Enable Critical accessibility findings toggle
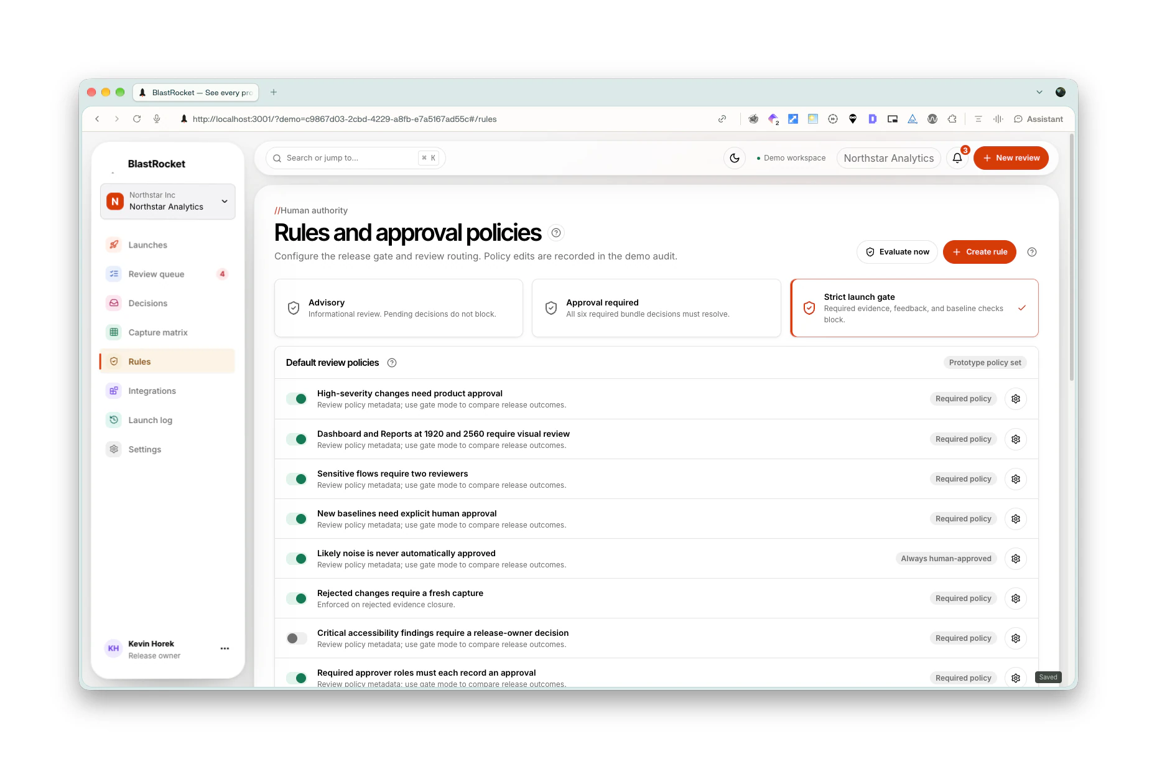1157x769 pixels. 297,638
